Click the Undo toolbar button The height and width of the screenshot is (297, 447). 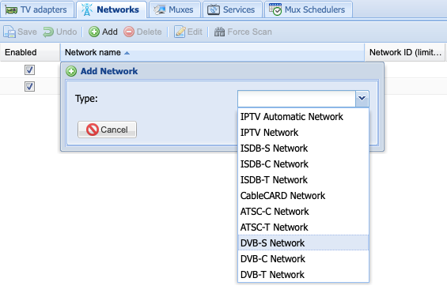pos(60,32)
